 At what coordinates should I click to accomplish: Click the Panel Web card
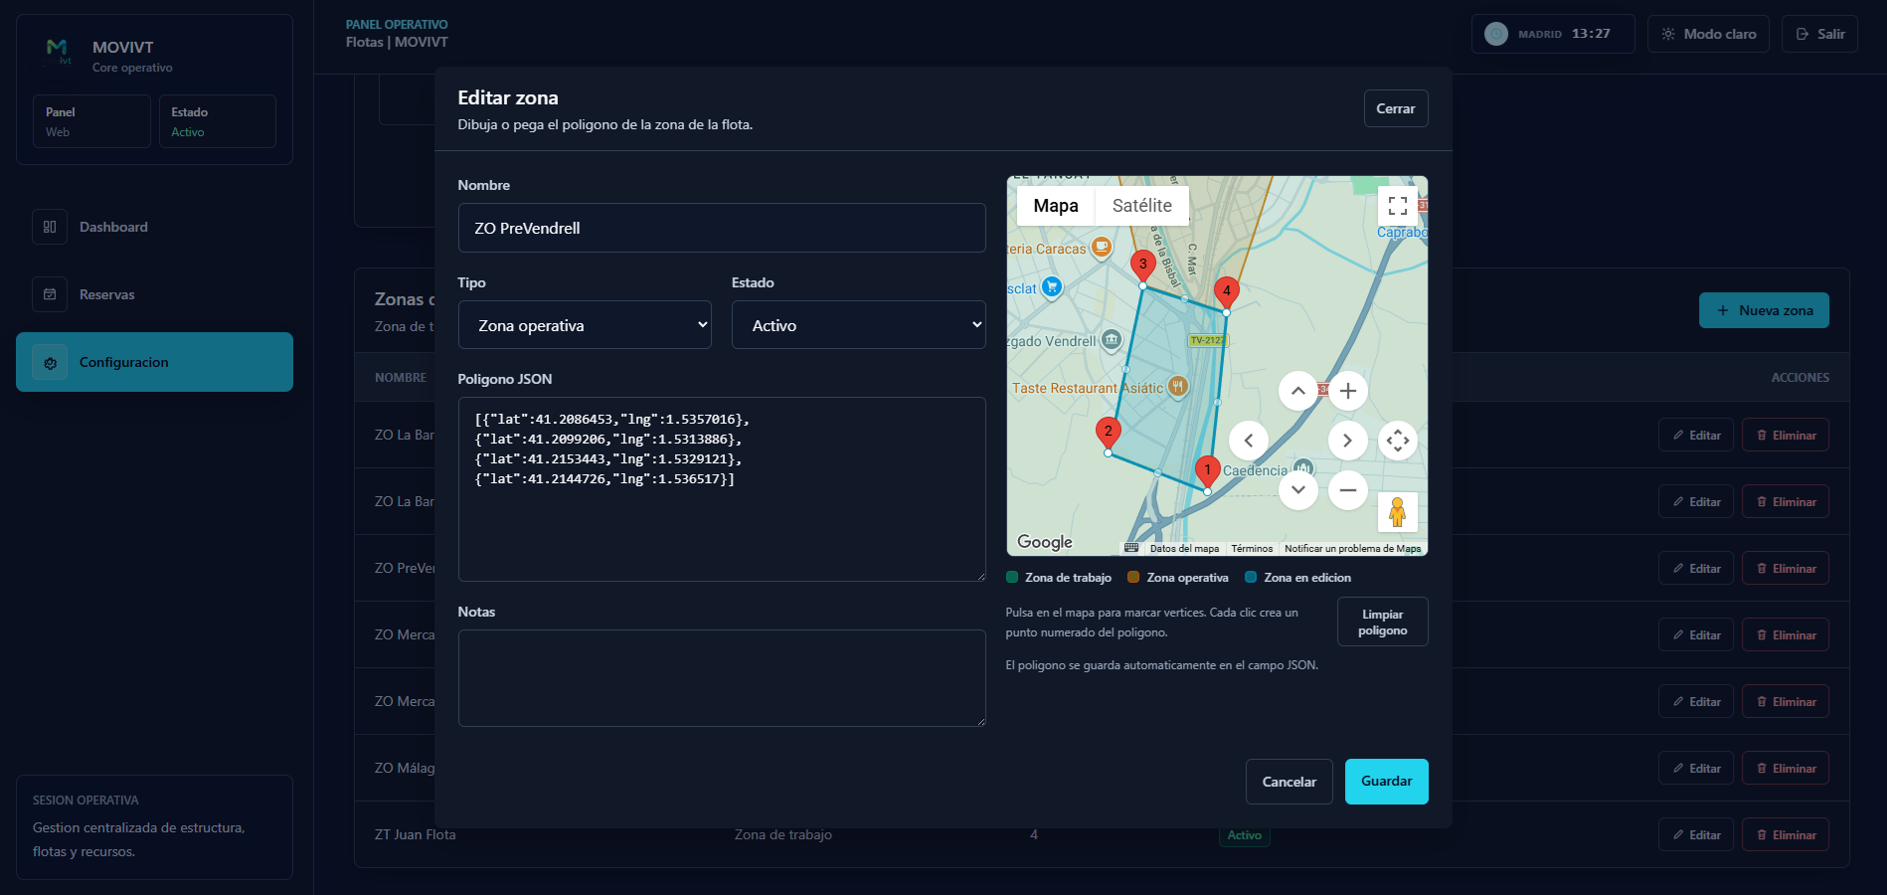click(x=91, y=121)
